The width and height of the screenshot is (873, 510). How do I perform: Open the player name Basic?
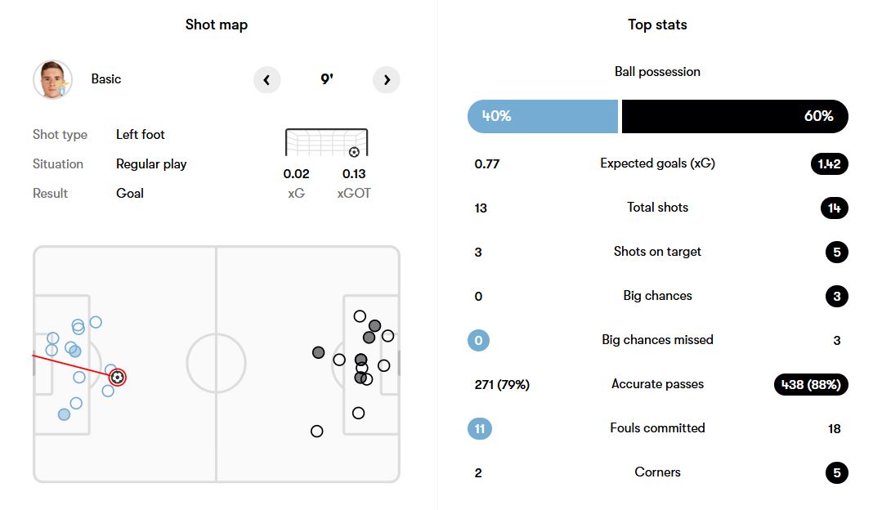106,79
